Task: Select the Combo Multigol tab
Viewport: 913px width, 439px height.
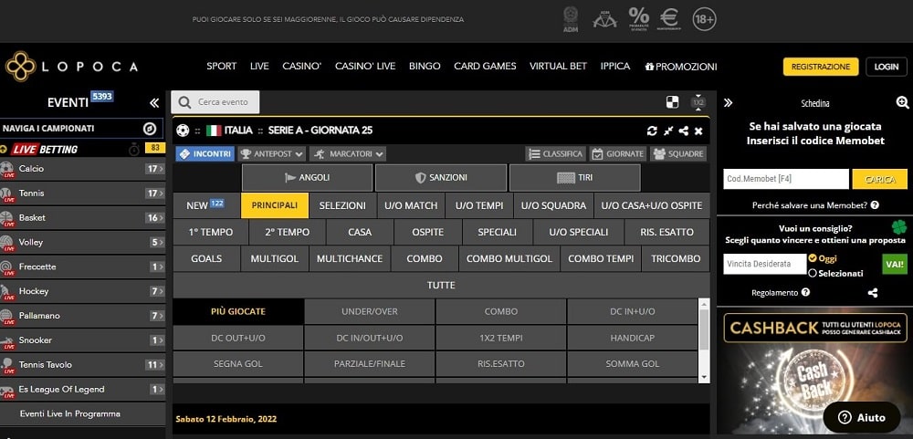Action: click(509, 258)
